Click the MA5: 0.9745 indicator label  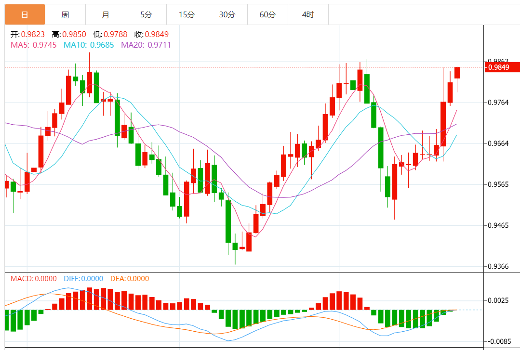tap(34, 45)
